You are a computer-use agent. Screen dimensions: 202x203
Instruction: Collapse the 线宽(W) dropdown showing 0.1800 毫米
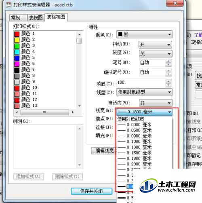[144, 112]
